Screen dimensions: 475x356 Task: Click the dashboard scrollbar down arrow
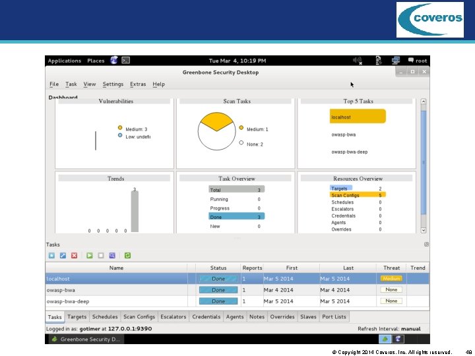tap(424, 230)
